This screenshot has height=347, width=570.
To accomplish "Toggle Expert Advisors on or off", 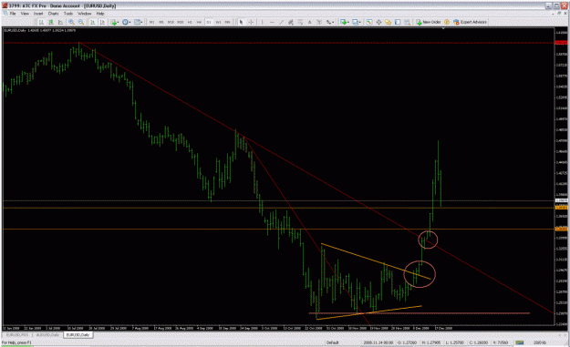I will click(x=470, y=22).
